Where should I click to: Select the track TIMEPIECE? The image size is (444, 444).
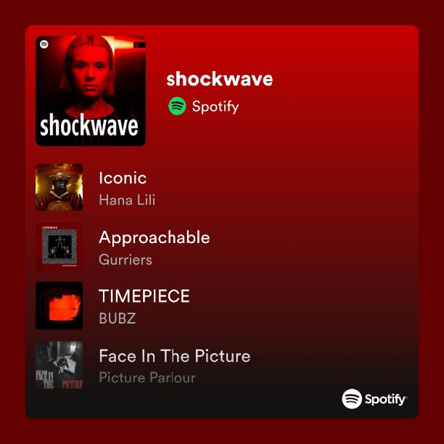pyautogui.click(x=144, y=296)
